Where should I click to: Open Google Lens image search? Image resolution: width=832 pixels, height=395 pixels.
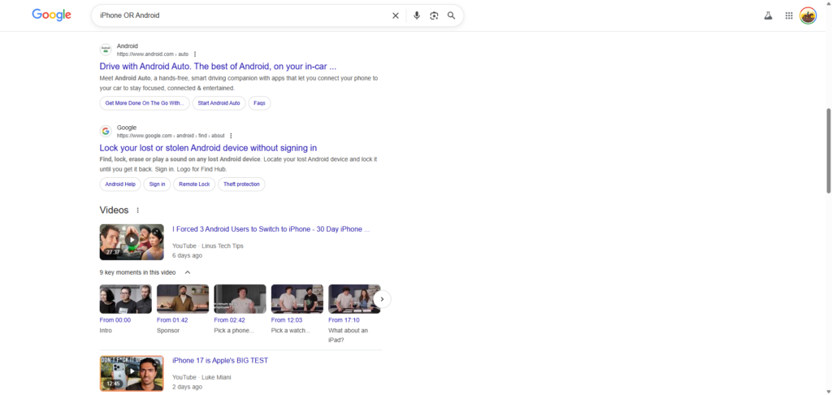tap(434, 15)
